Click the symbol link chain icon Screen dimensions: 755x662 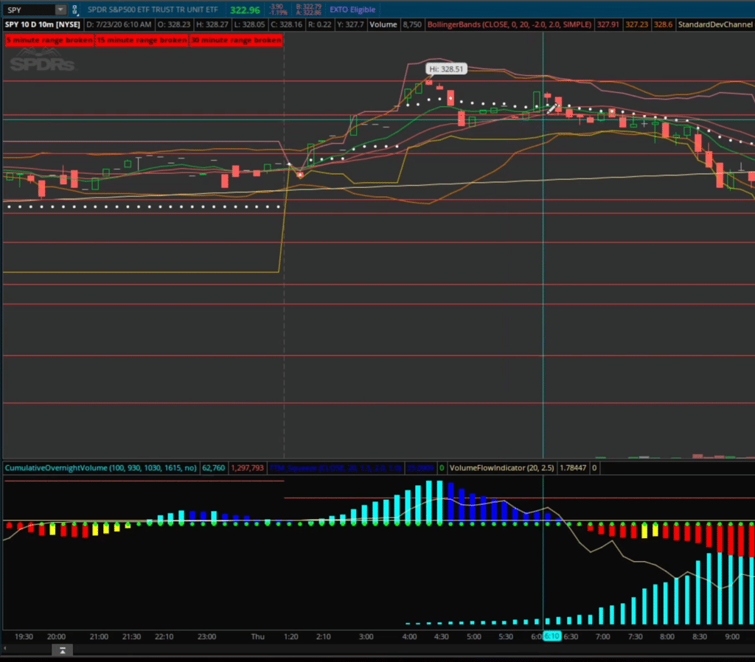tap(74, 10)
